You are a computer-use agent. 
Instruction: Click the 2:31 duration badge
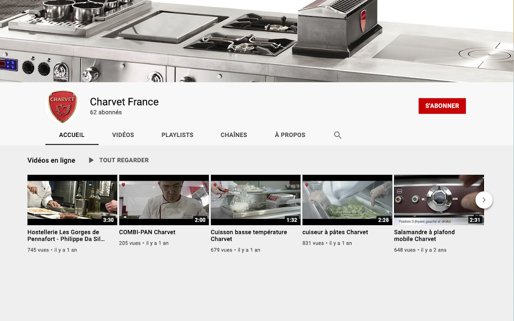click(x=475, y=220)
